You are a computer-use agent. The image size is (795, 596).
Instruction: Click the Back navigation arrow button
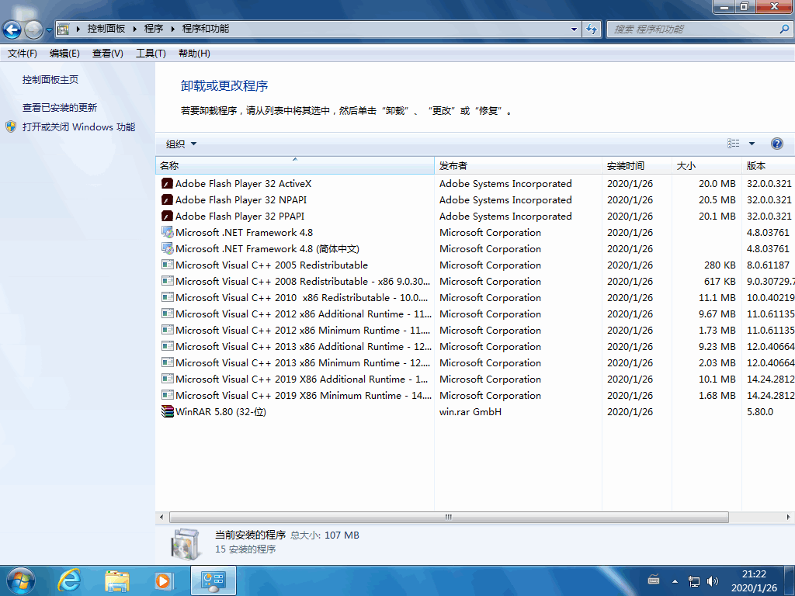coord(12,30)
